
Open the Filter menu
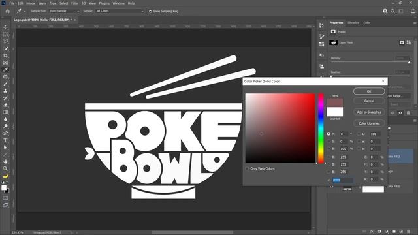[x=74, y=3]
